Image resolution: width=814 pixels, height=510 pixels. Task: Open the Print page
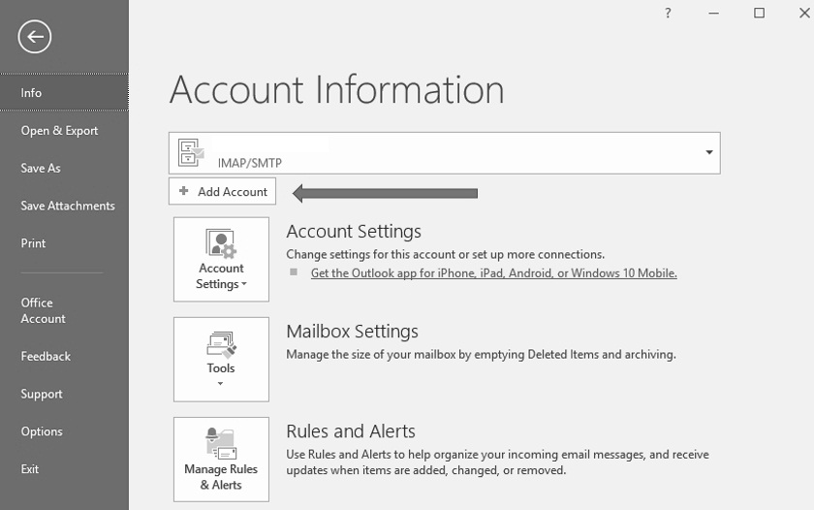(x=33, y=243)
